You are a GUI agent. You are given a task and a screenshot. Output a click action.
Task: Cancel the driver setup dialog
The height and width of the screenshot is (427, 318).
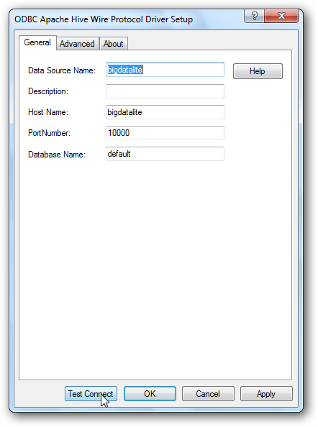click(208, 393)
